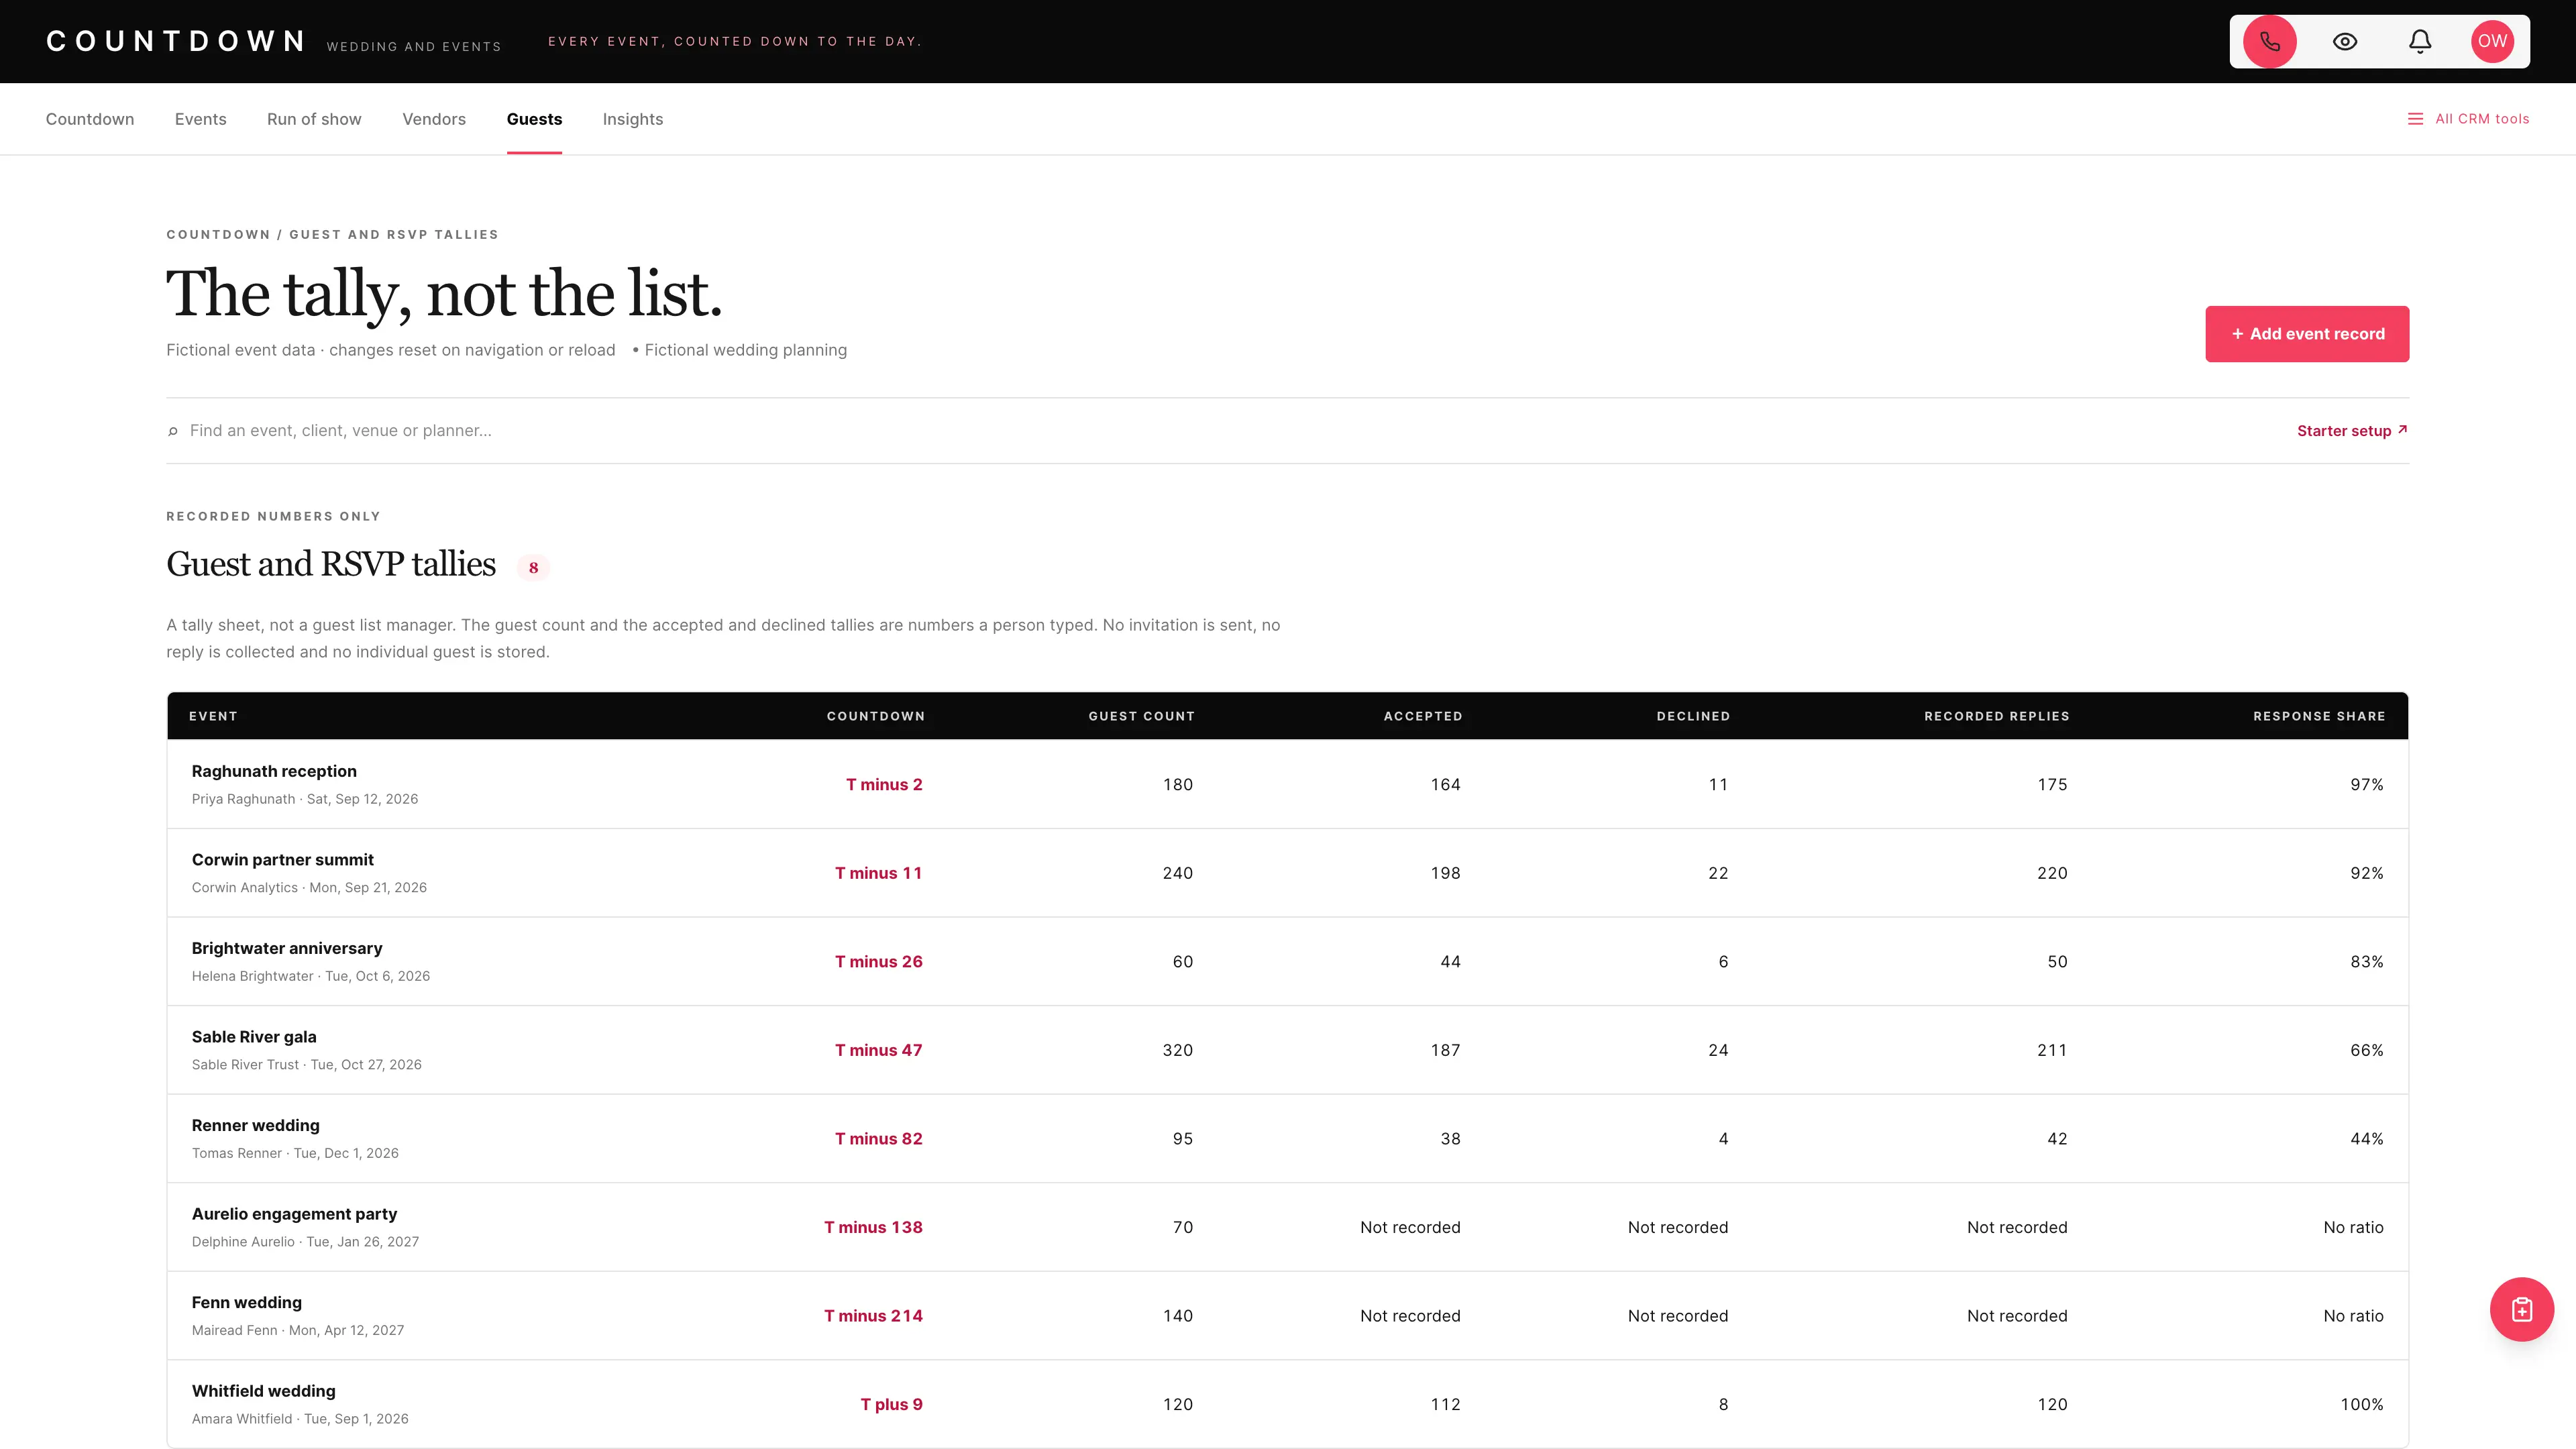Open the OW user avatar menu
Screen dimensions: 2576x1449
2492,41
